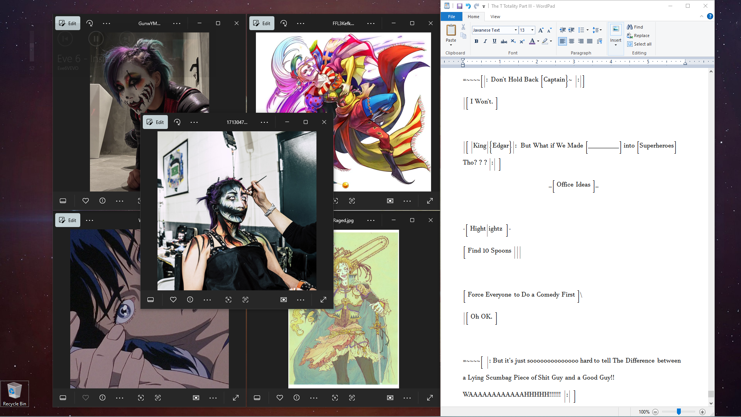Viewport: 741px width, 417px height.
Task: Copy selection using clipboard copy icon
Action: pos(463,36)
